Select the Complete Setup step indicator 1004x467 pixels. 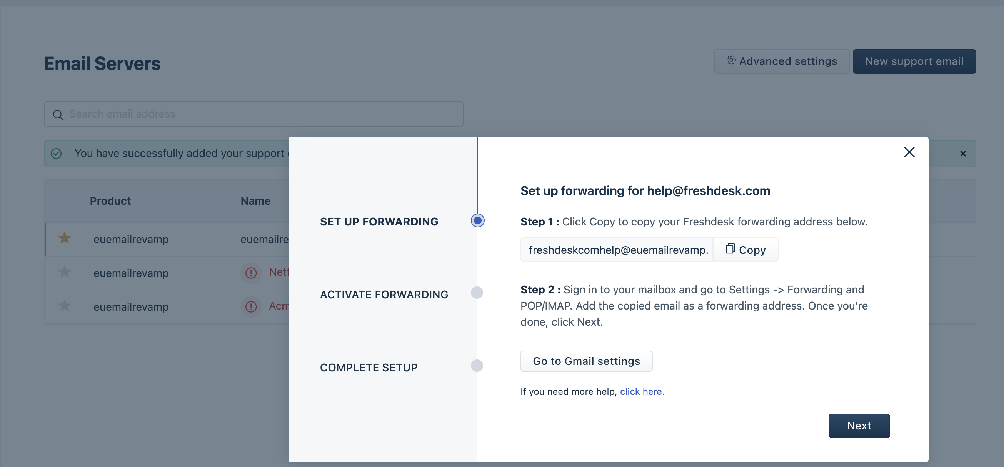click(477, 366)
